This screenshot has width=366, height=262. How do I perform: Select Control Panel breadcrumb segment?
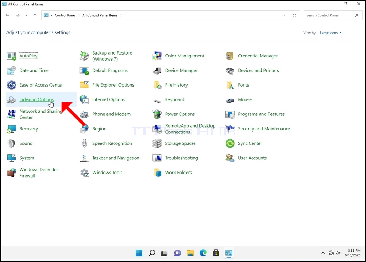[65, 15]
